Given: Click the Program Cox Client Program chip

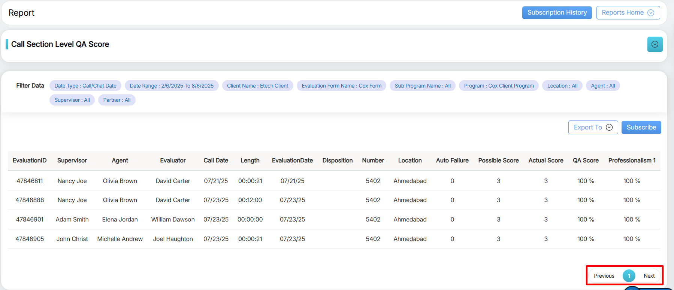Looking at the screenshot, I should 499,86.
